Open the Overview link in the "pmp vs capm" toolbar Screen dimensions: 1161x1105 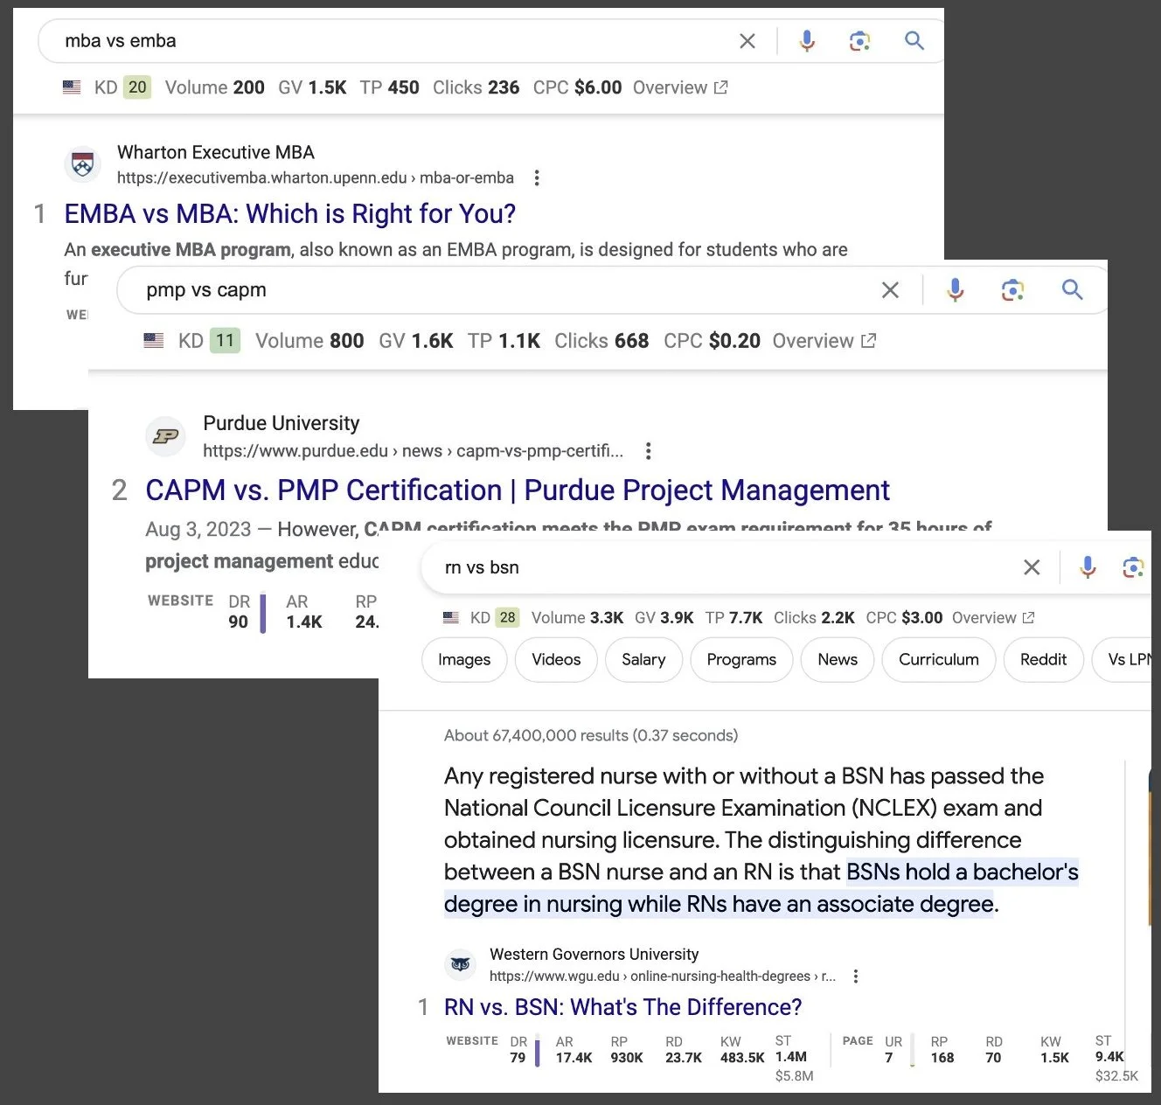pos(824,341)
